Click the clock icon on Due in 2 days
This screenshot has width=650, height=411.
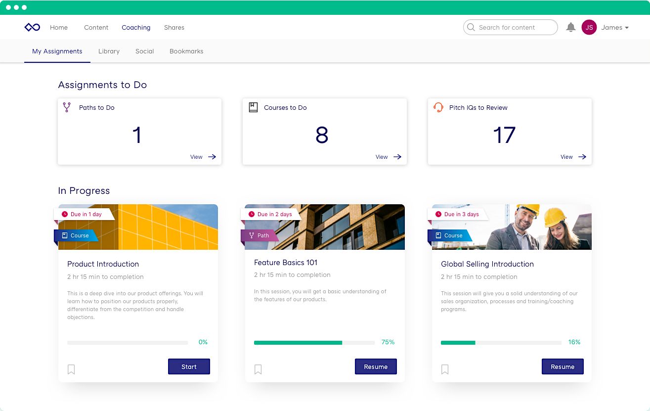[252, 214]
